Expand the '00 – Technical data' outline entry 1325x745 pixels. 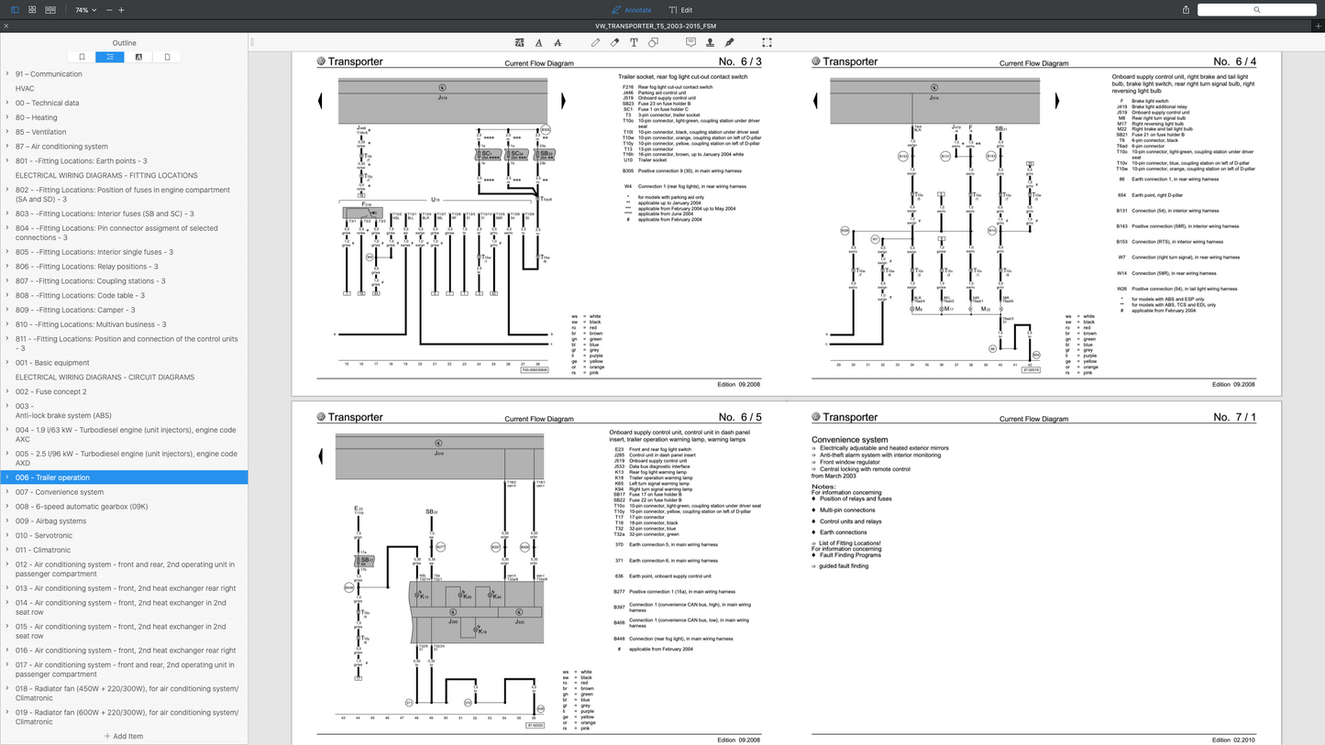pos(7,103)
